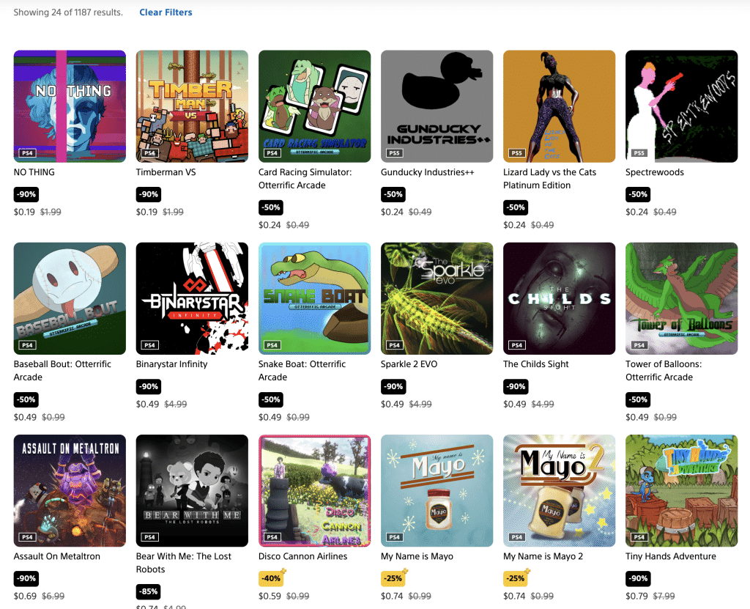
Task: Click the Card Racing Simulator title text
Action: 305,179
